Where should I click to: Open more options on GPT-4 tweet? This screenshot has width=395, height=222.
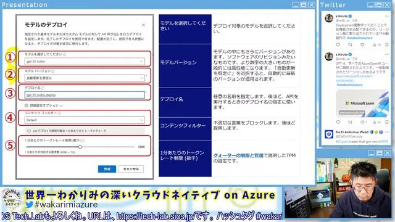[x=387, y=54]
